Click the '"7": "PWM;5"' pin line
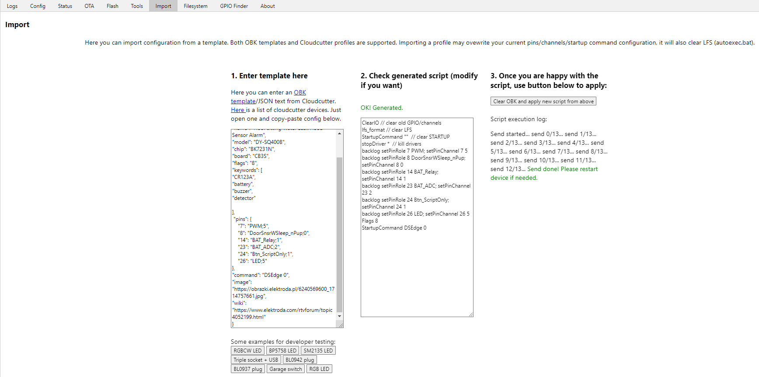 click(x=254, y=226)
